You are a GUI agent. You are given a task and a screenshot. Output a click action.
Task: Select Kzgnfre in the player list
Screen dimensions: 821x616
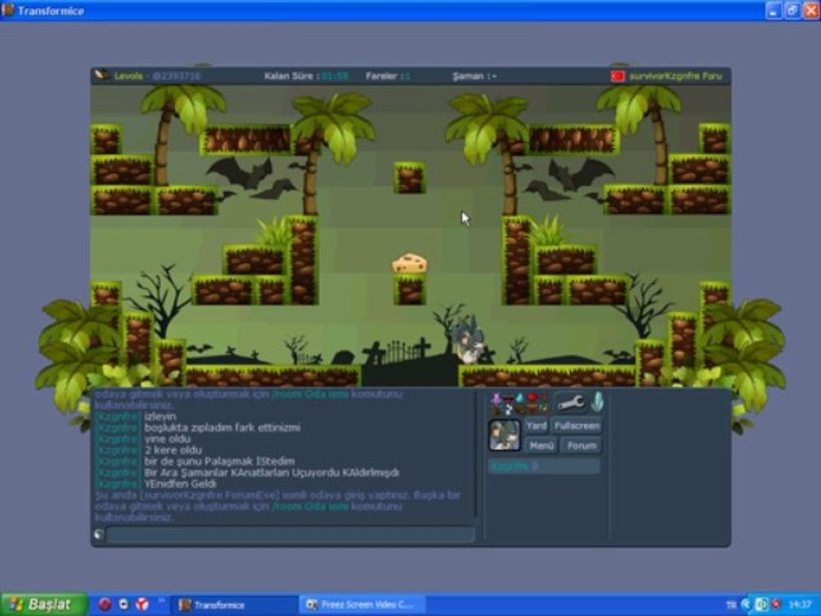tap(544, 466)
